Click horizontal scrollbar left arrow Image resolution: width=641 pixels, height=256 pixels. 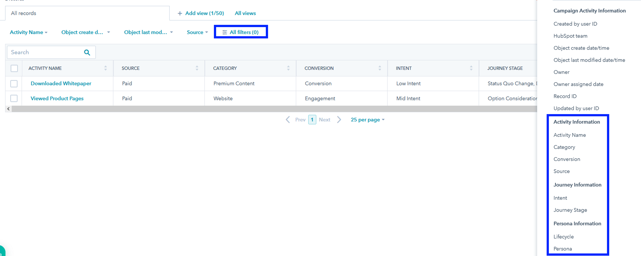pyautogui.click(x=9, y=109)
